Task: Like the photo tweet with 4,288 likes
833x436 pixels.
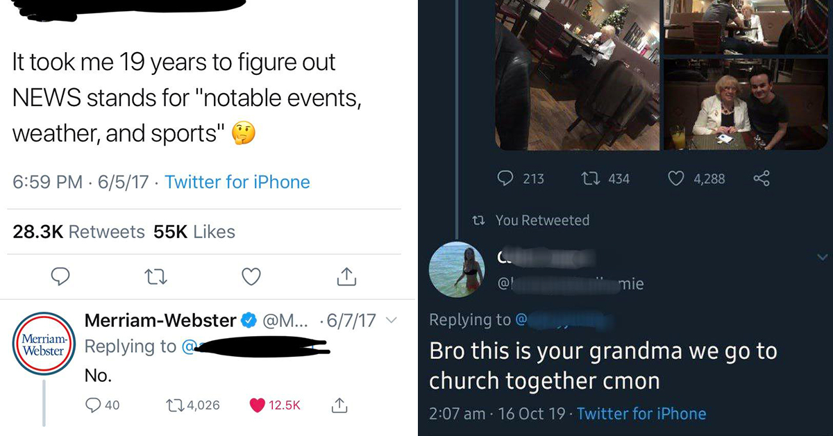Action: [677, 178]
